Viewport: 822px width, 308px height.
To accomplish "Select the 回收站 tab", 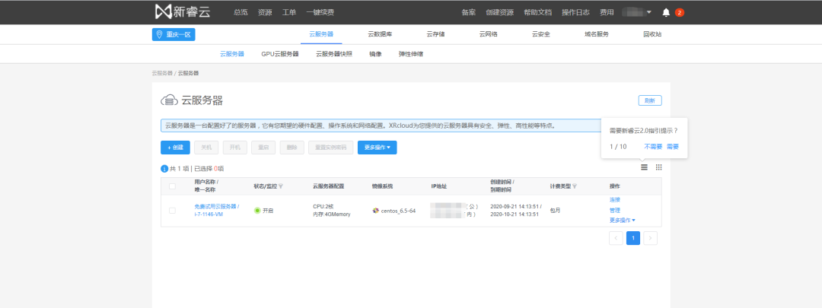I will (652, 34).
